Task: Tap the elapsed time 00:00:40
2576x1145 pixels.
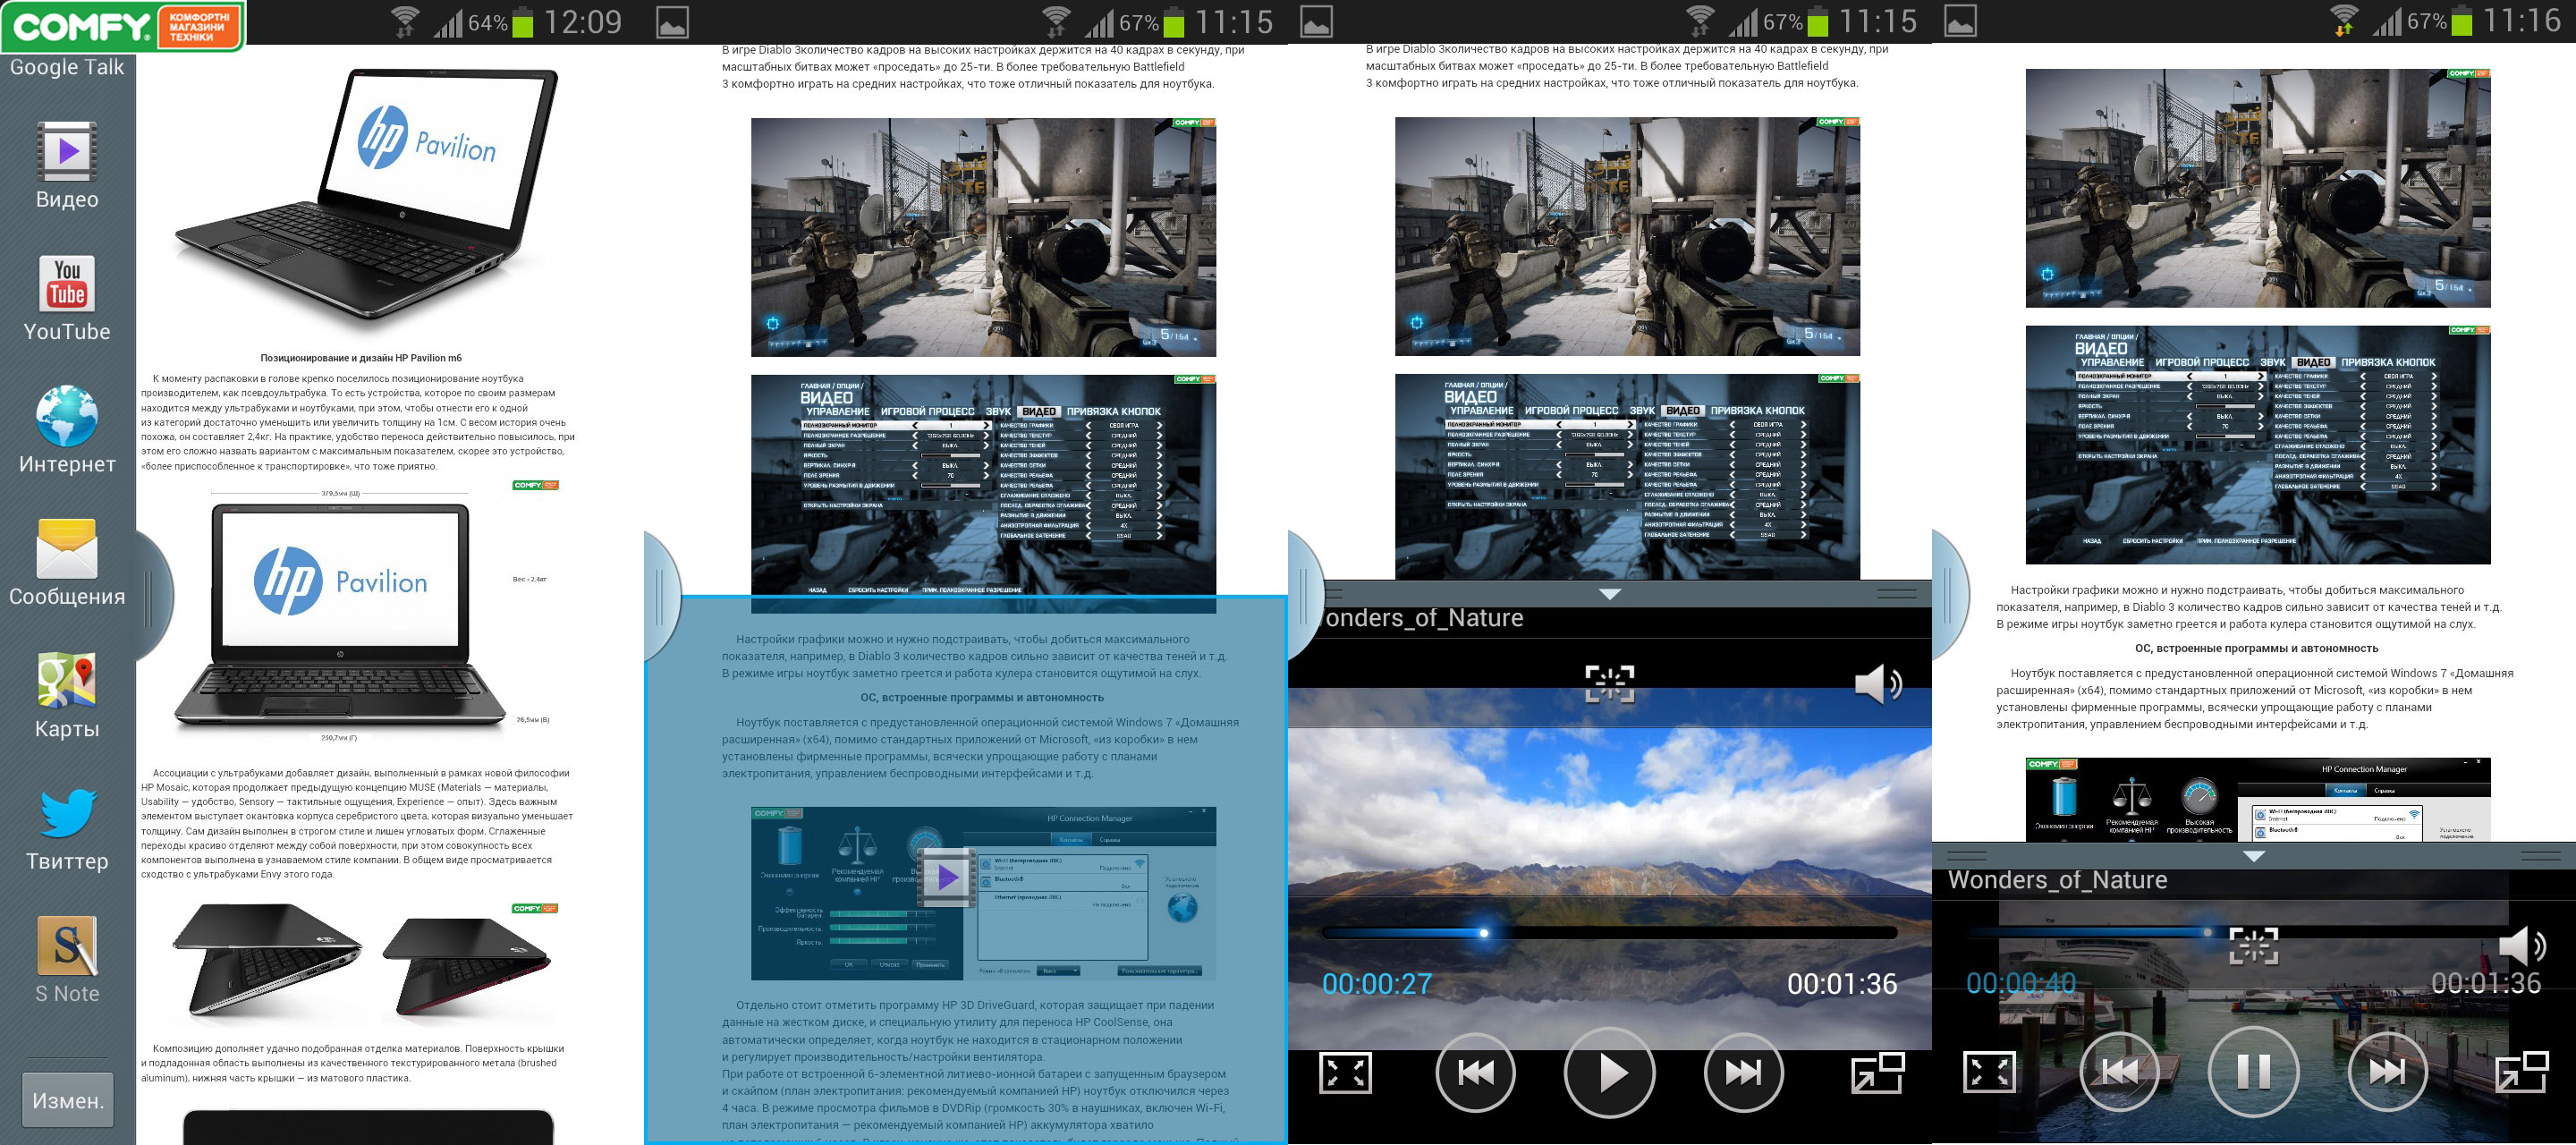Action: coord(2021,984)
